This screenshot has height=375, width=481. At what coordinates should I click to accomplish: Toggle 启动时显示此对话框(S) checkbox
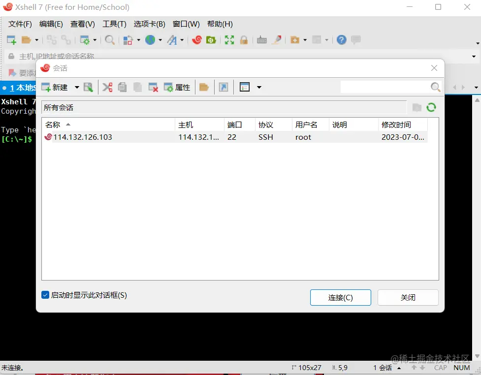pyautogui.click(x=45, y=295)
